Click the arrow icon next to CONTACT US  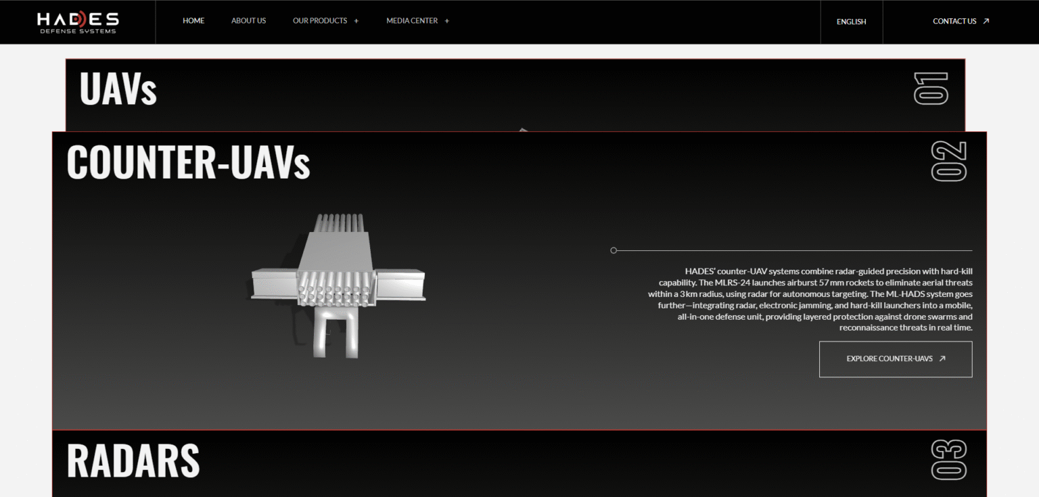986,21
